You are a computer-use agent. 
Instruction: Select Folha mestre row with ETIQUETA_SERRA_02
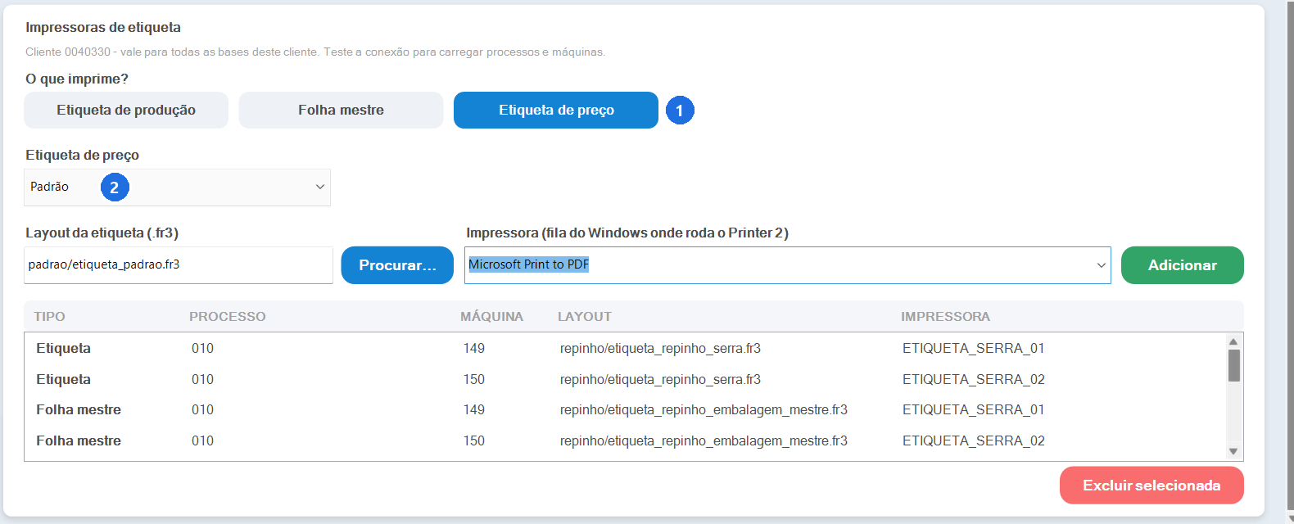coord(625,440)
